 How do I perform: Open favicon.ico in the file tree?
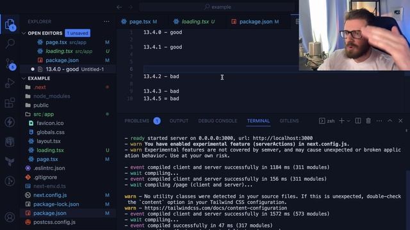pos(68,123)
